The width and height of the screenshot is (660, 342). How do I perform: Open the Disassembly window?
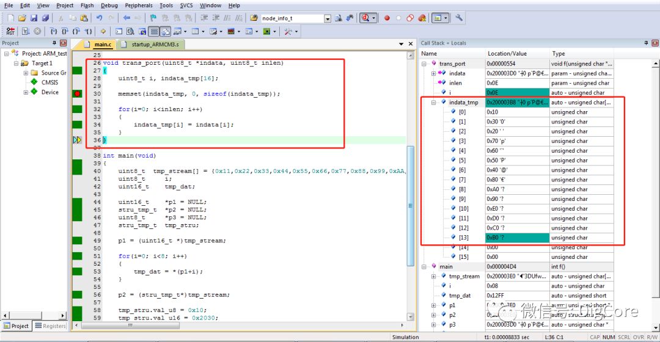[131, 32]
